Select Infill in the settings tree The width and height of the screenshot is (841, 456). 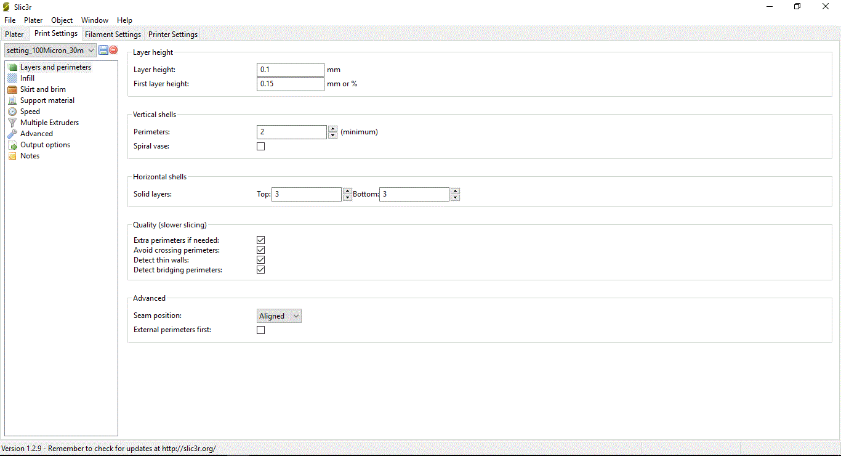point(27,78)
